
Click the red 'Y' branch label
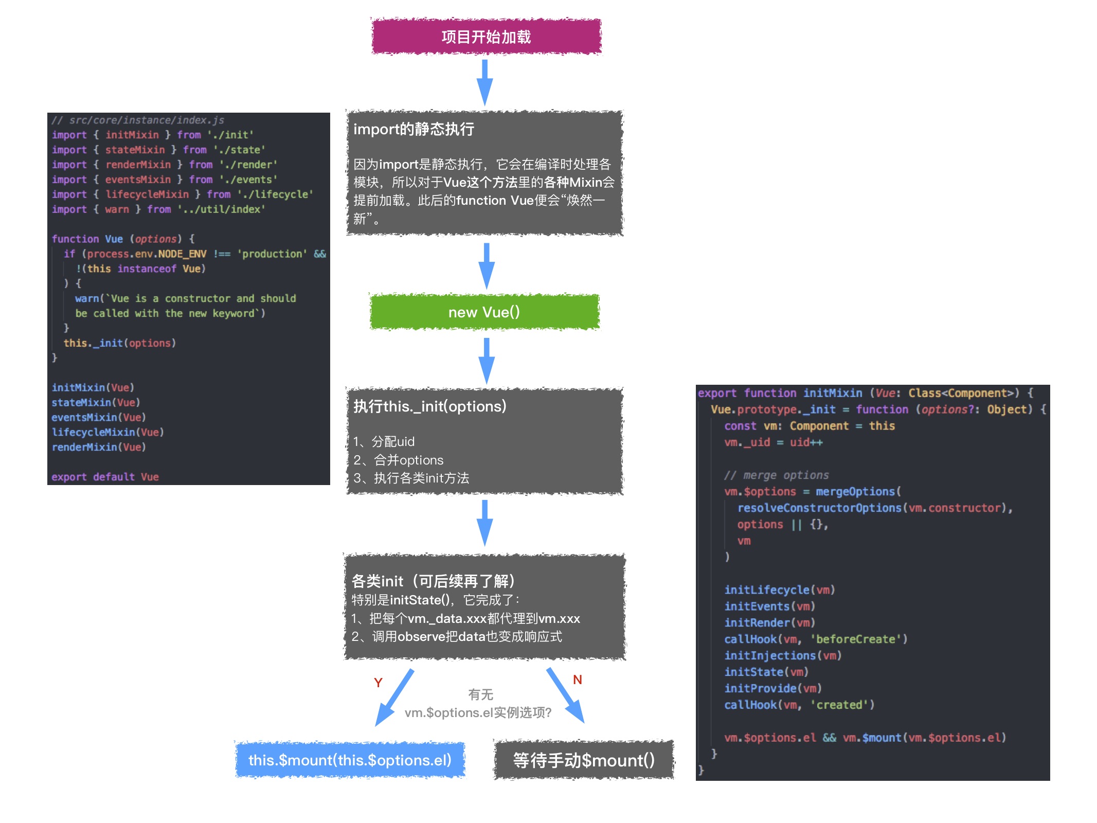pyautogui.click(x=378, y=683)
